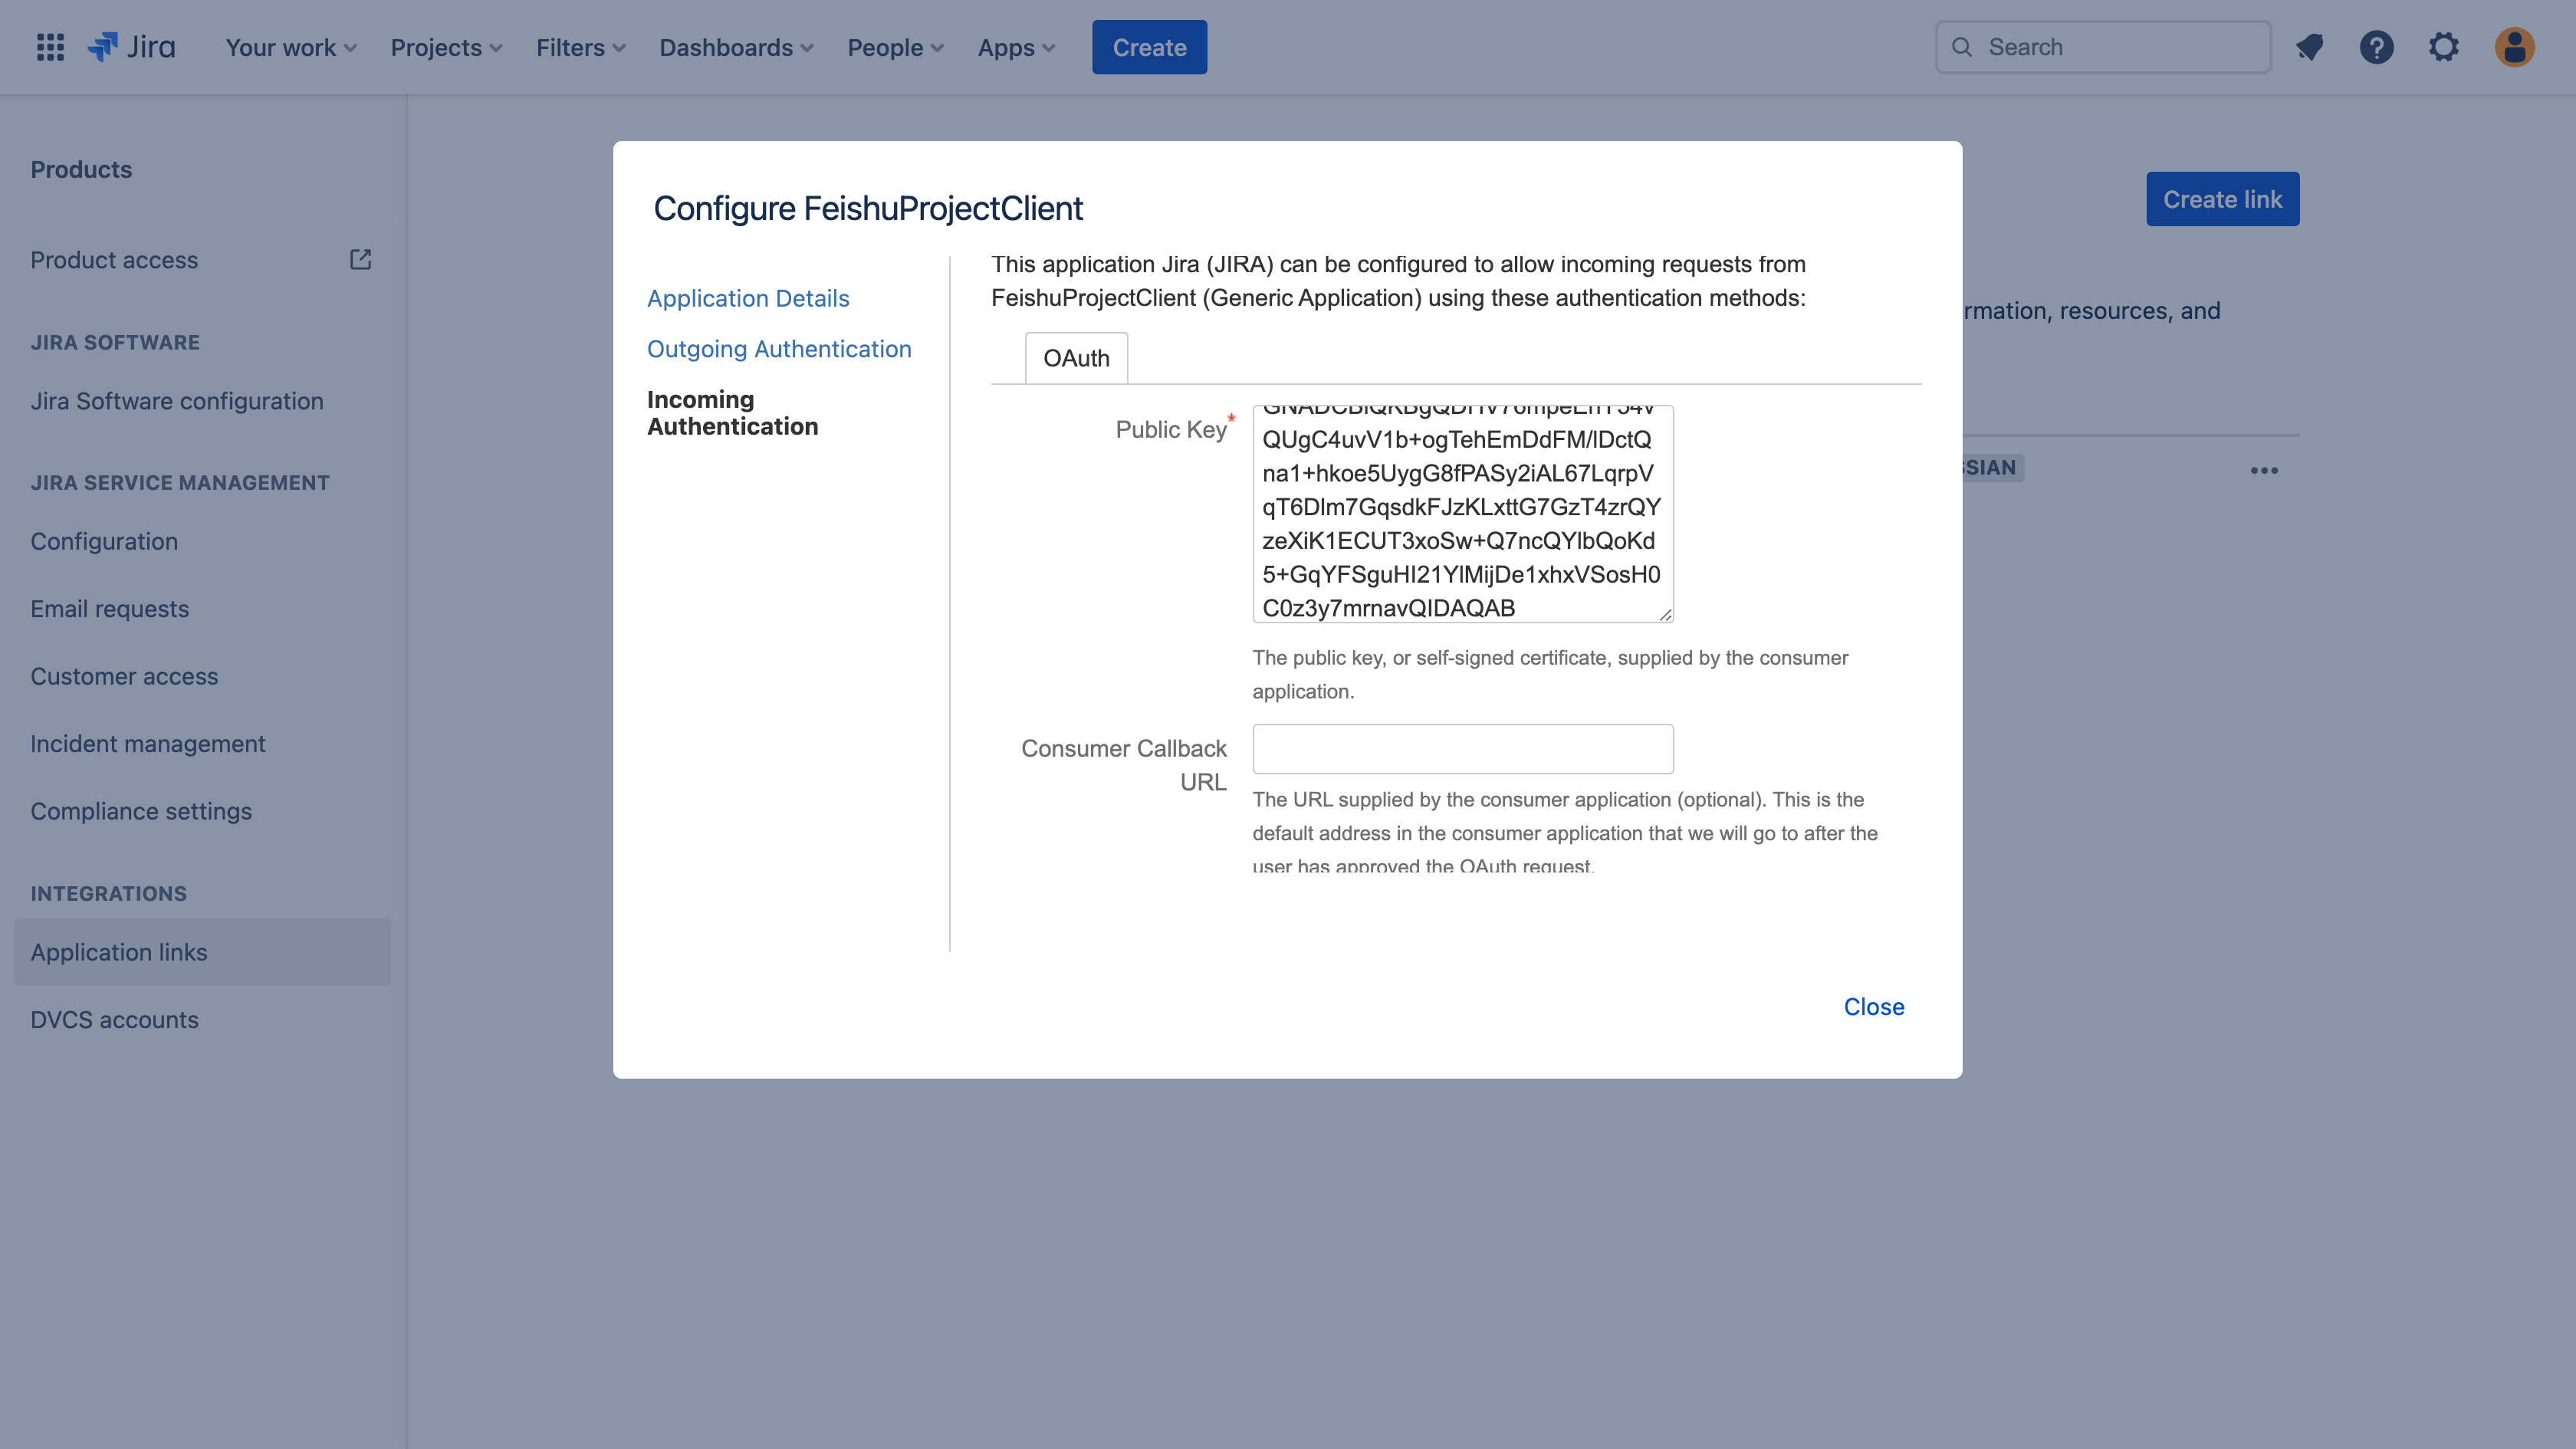Expand the Your work dropdown
The height and width of the screenshot is (1449, 2576).
point(291,47)
